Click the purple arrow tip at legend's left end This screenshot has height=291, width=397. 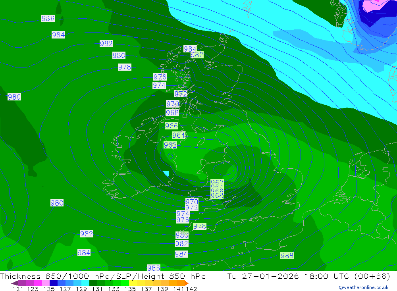tap(14, 283)
